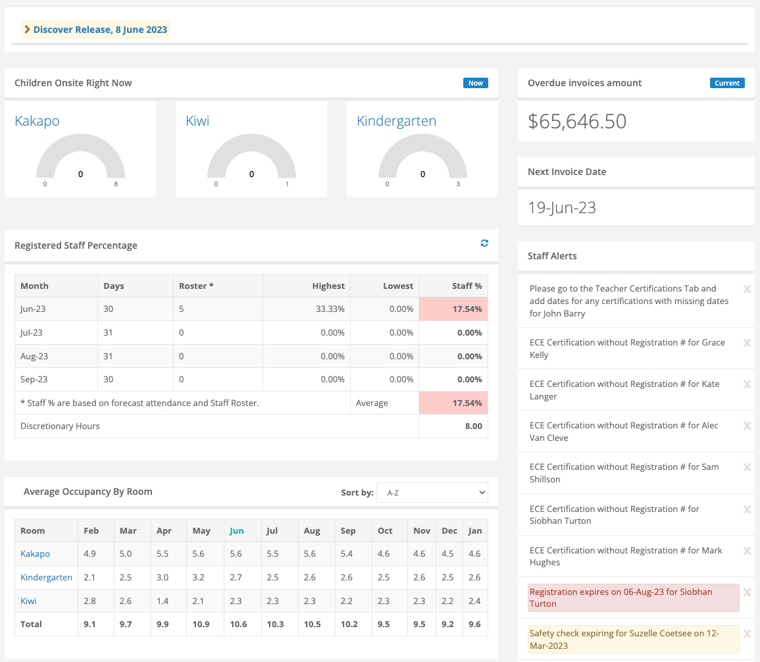Click the Jun-23 Staff % 17.54% cell
This screenshot has height=662, width=760.
[453, 309]
